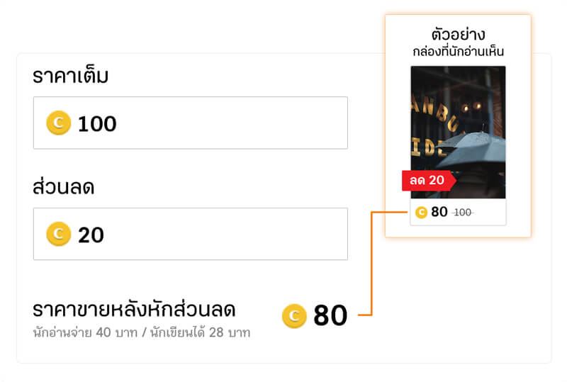The width and height of the screenshot is (567, 382).
Task: Click the large 80 final price number
Action: 330,316
